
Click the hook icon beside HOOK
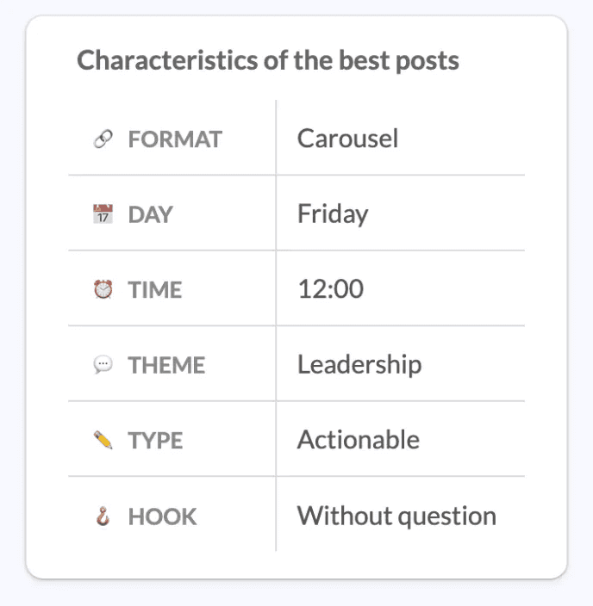(103, 516)
